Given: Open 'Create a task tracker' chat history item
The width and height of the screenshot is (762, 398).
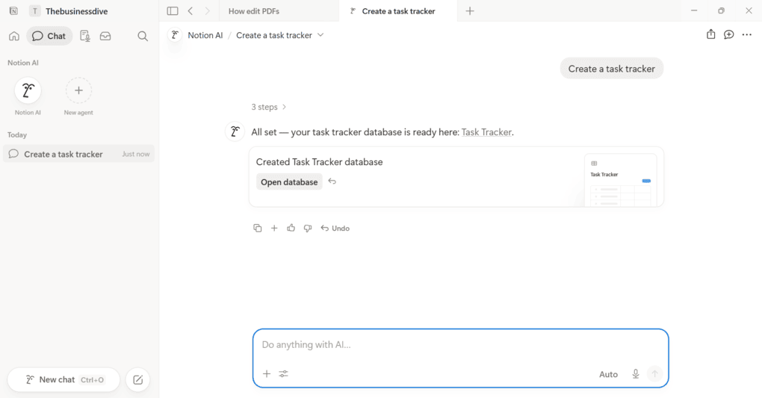Looking at the screenshot, I should tap(78, 154).
